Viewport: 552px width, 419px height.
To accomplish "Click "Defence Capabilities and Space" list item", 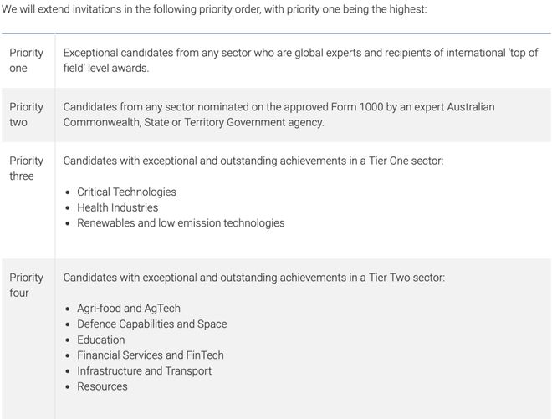I will (x=151, y=324).
